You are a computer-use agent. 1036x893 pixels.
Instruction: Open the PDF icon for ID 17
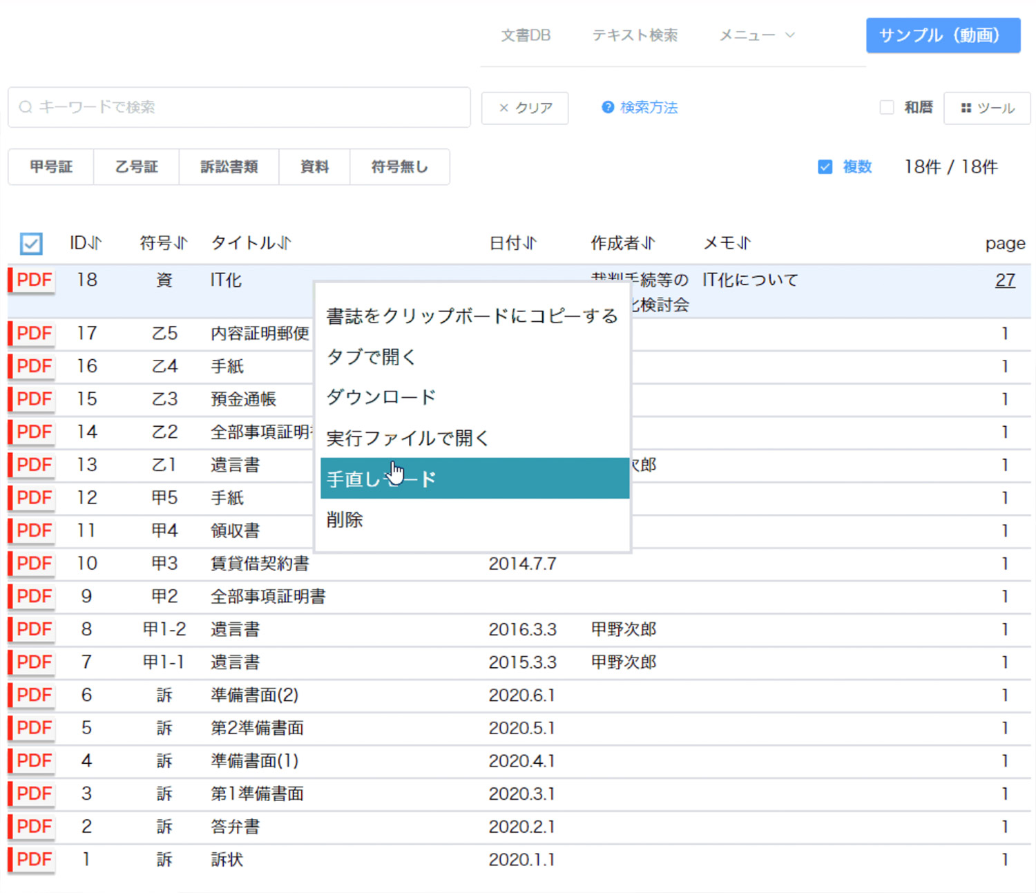(32, 334)
